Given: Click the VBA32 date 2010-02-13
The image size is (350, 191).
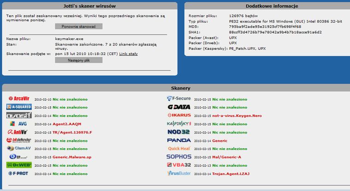Looking at the screenshot, I should (202, 166).
